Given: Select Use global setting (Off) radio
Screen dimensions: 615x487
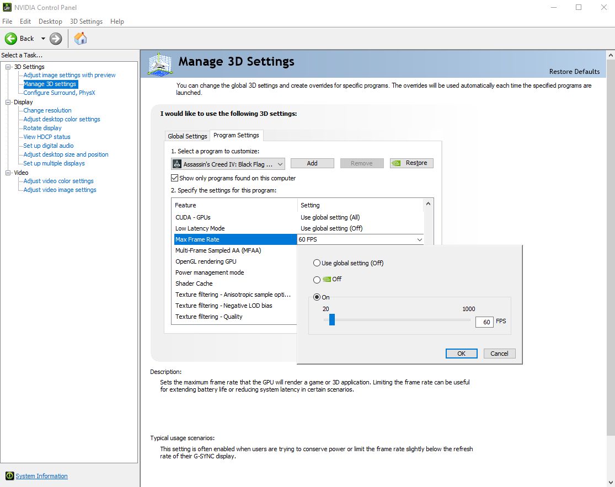Looking at the screenshot, I should 317,263.
